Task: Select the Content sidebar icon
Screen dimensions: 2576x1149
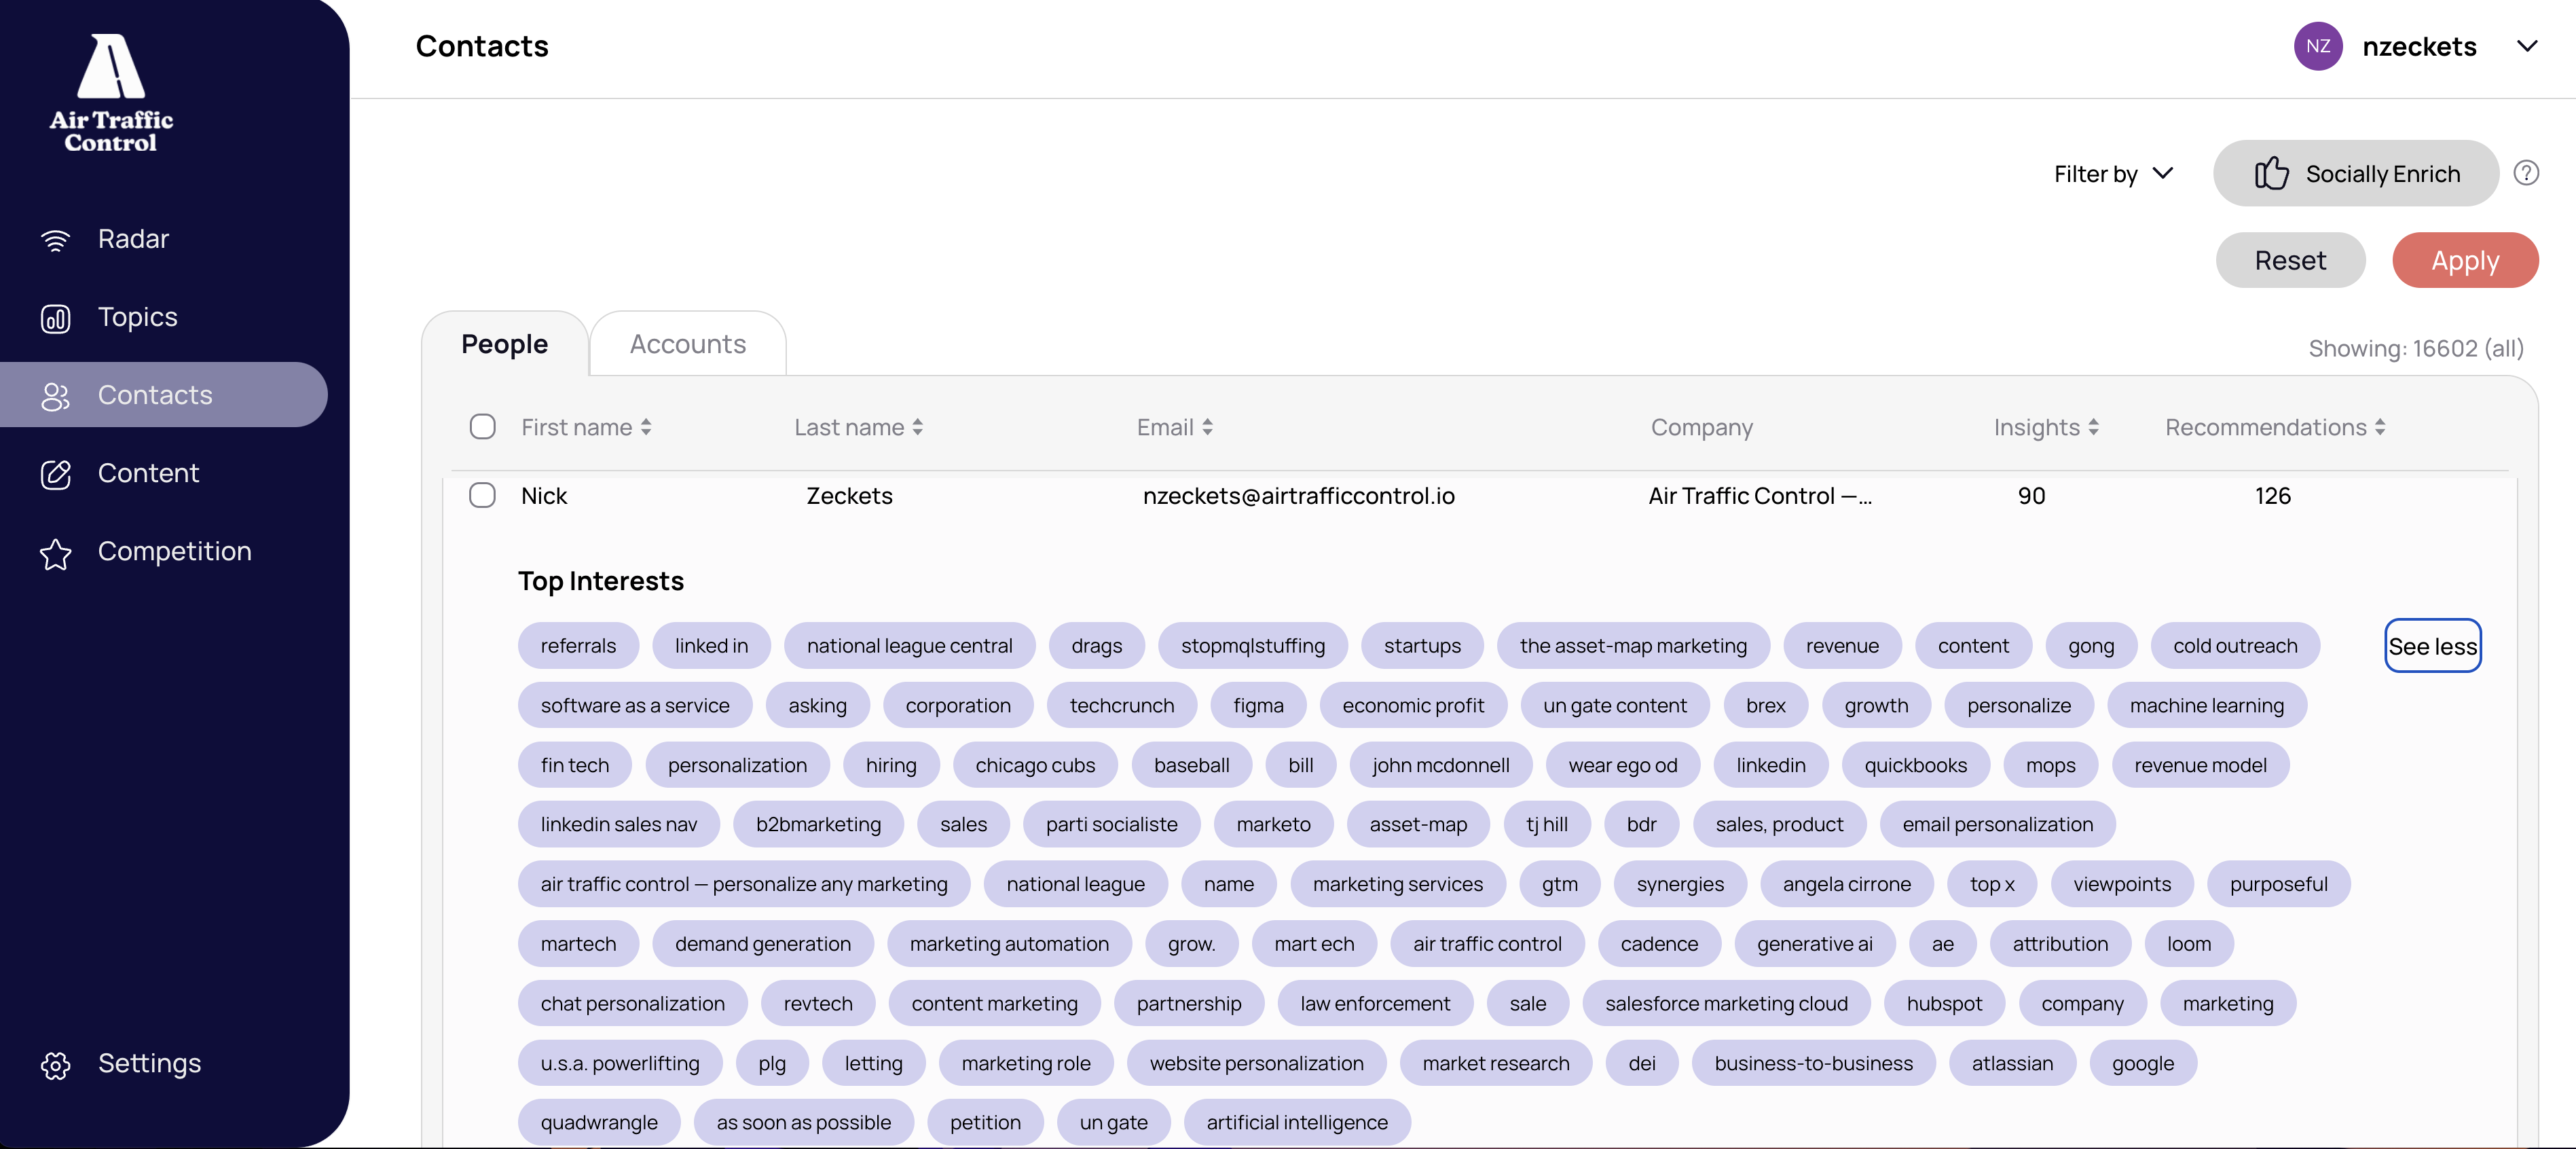Action: (x=55, y=475)
